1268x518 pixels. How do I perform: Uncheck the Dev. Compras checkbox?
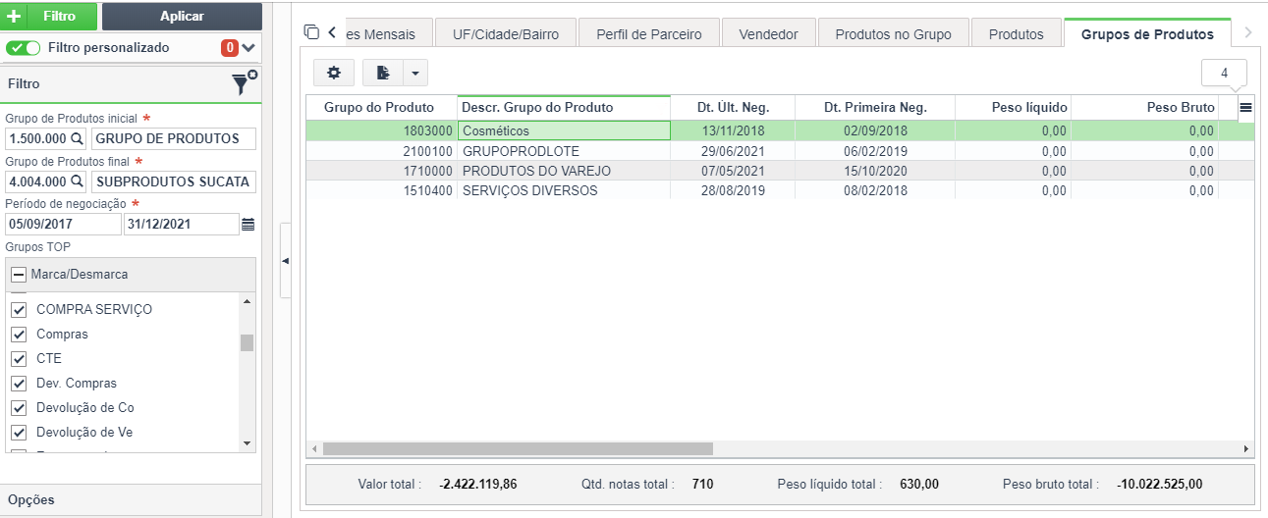tap(19, 384)
